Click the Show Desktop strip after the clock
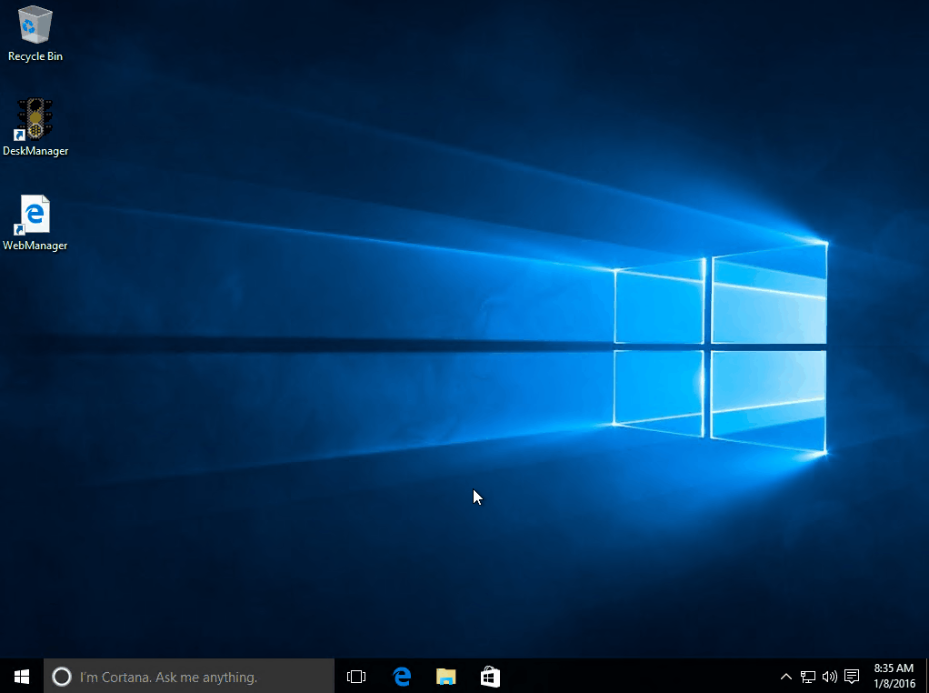The height and width of the screenshot is (693, 929). [926, 677]
